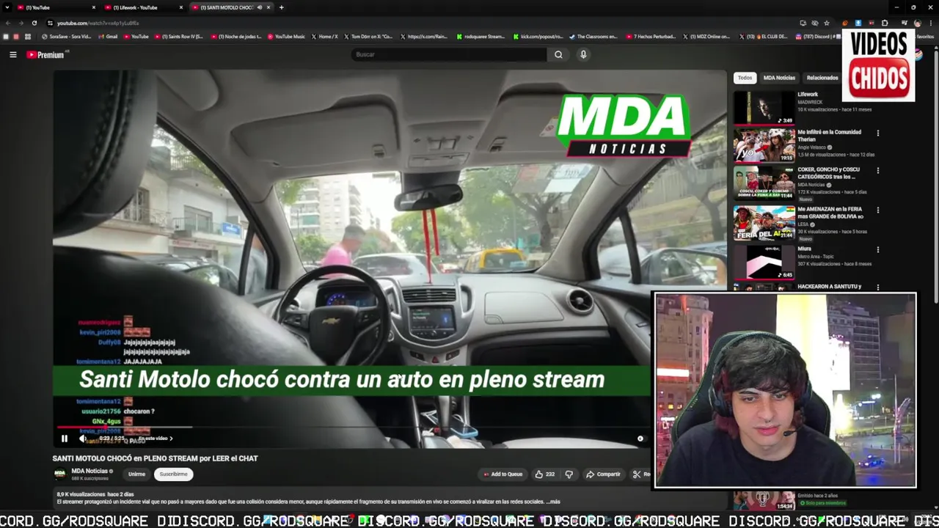This screenshot has height=528, width=939.
Task: Open options for 'Me Infiltré en la Comunidad Therian'
Action: click(x=877, y=133)
